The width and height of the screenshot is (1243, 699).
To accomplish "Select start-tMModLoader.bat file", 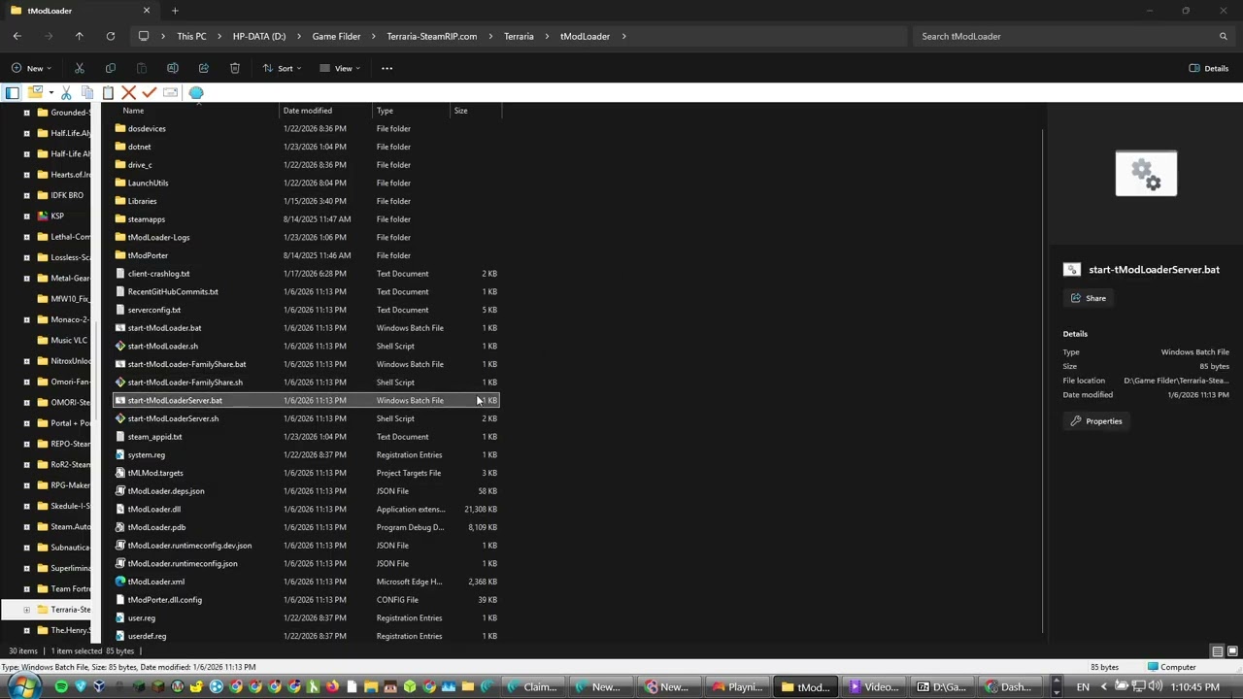I will 164,328.
